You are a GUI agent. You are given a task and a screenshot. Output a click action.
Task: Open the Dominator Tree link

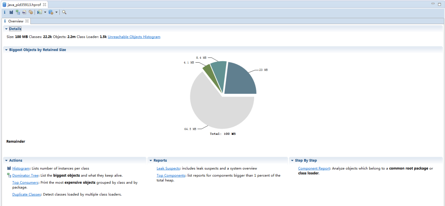(x=25, y=175)
